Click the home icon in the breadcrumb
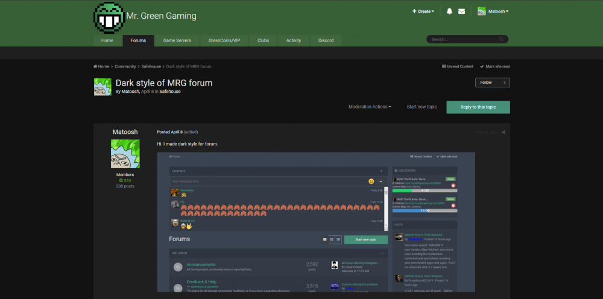The image size is (603, 299). click(95, 66)
